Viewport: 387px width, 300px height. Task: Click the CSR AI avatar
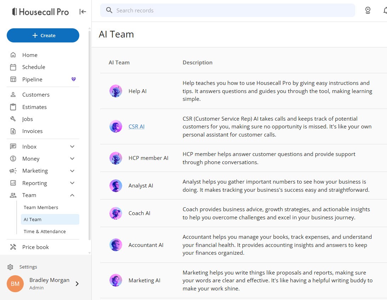[x=116, y=126]
